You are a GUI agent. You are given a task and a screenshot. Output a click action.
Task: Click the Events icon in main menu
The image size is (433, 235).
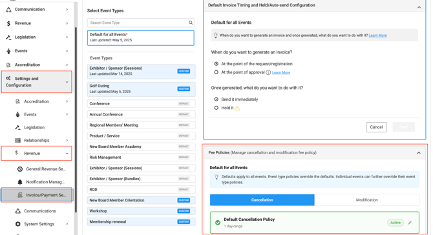(8, 51)
